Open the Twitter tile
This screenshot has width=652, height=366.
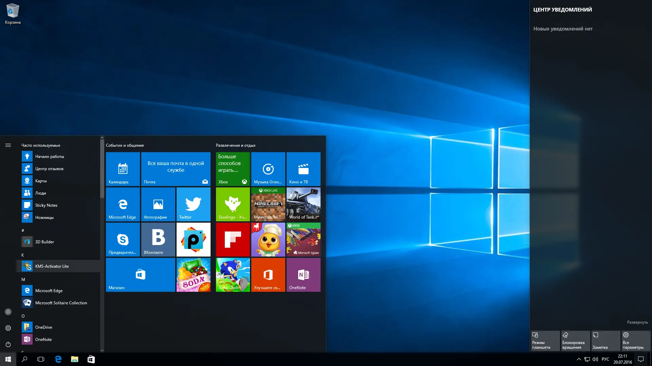(193, 204)
